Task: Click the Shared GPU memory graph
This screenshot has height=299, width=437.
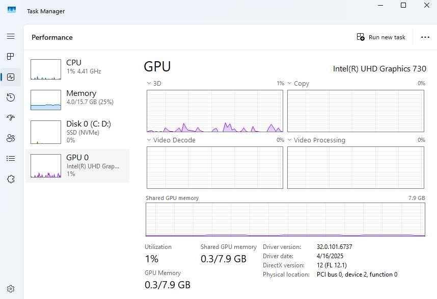Action: pyautogui.click(x=285, y=219)
